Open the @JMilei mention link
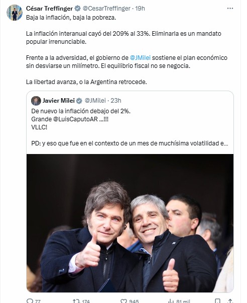The width and height of the screenshot is (247, 303). tap(140, 58)
